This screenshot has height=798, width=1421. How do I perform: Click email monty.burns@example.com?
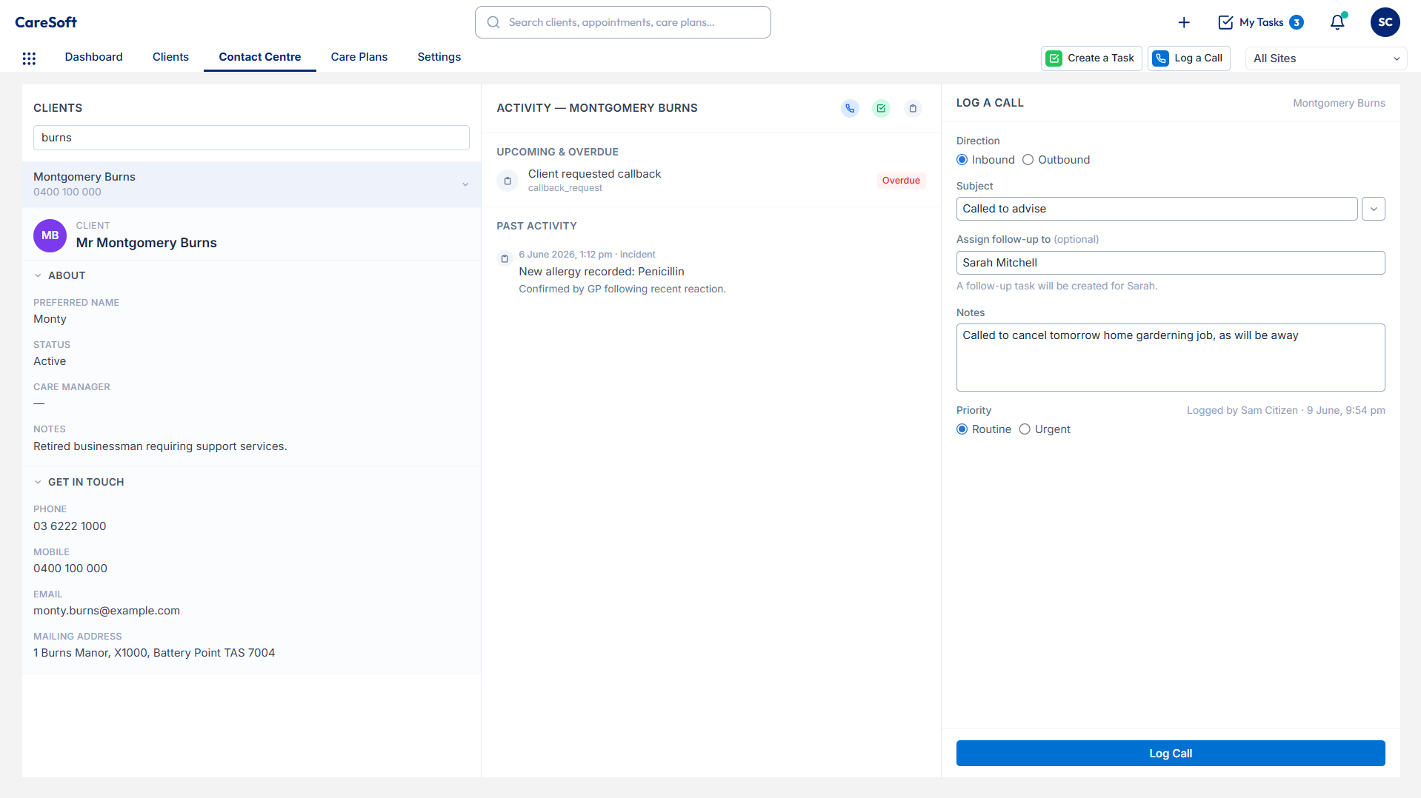coord(107,611)
